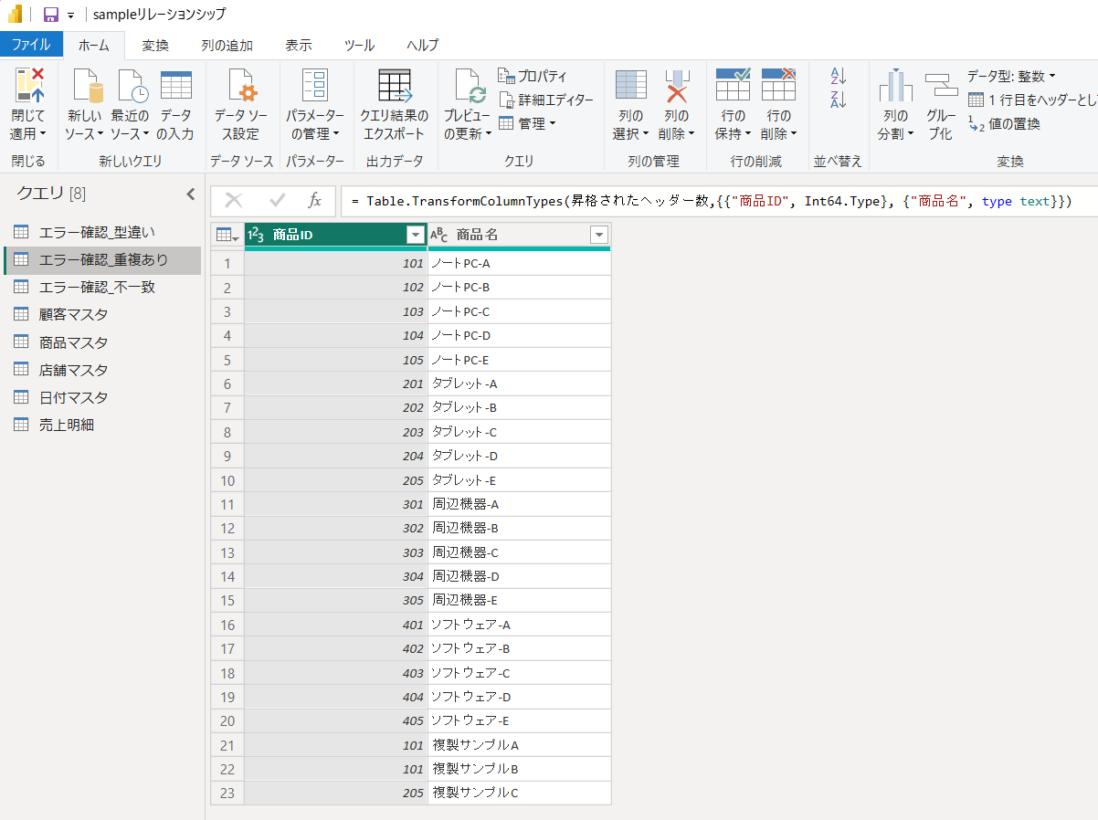The image size is (1098, 820).
Task: Select query エラー確認_不一致
Action: tap(102, 288)
